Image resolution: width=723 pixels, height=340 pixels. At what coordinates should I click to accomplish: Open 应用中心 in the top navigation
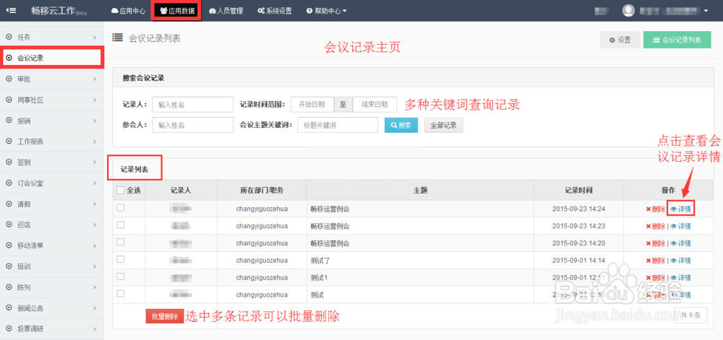[129, 11]
